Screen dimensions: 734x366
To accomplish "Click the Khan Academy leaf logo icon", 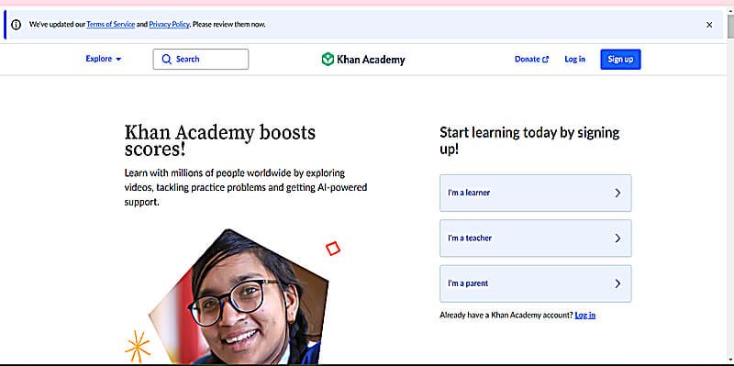I will [328, 59].
